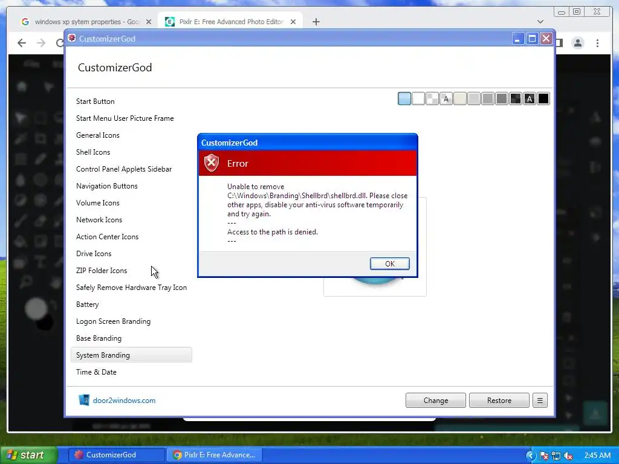Click the CustomizerGod heading text
Image resolution: width=619 pixels, height=464 pixels.
click(115, 68)
